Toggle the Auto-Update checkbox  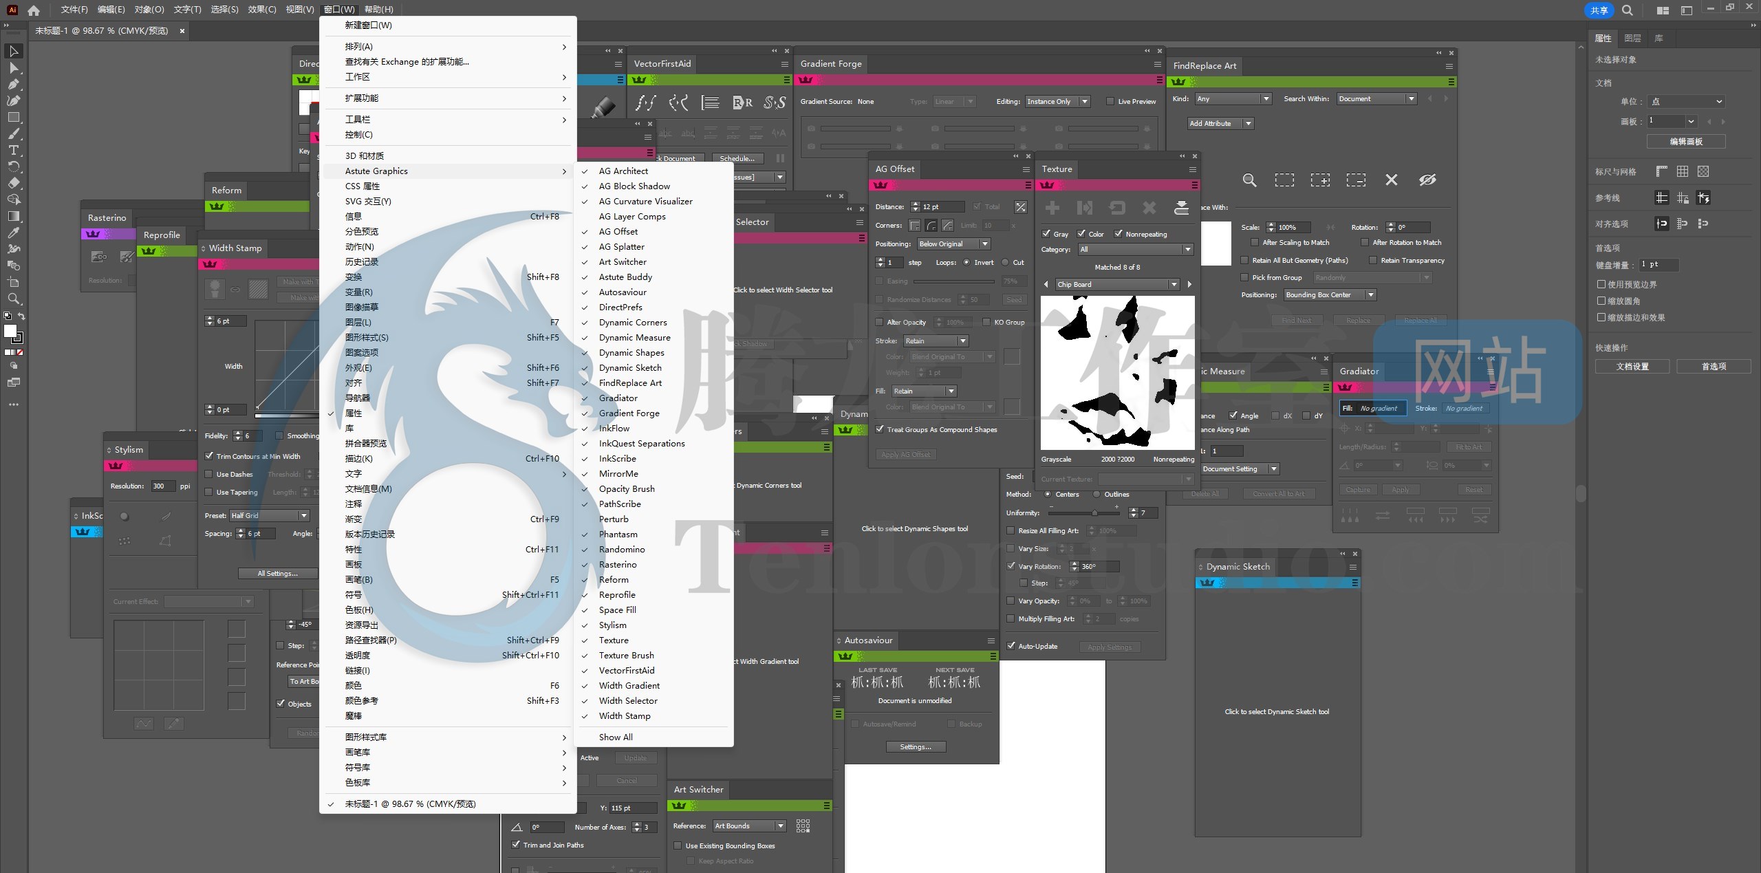1011,646
